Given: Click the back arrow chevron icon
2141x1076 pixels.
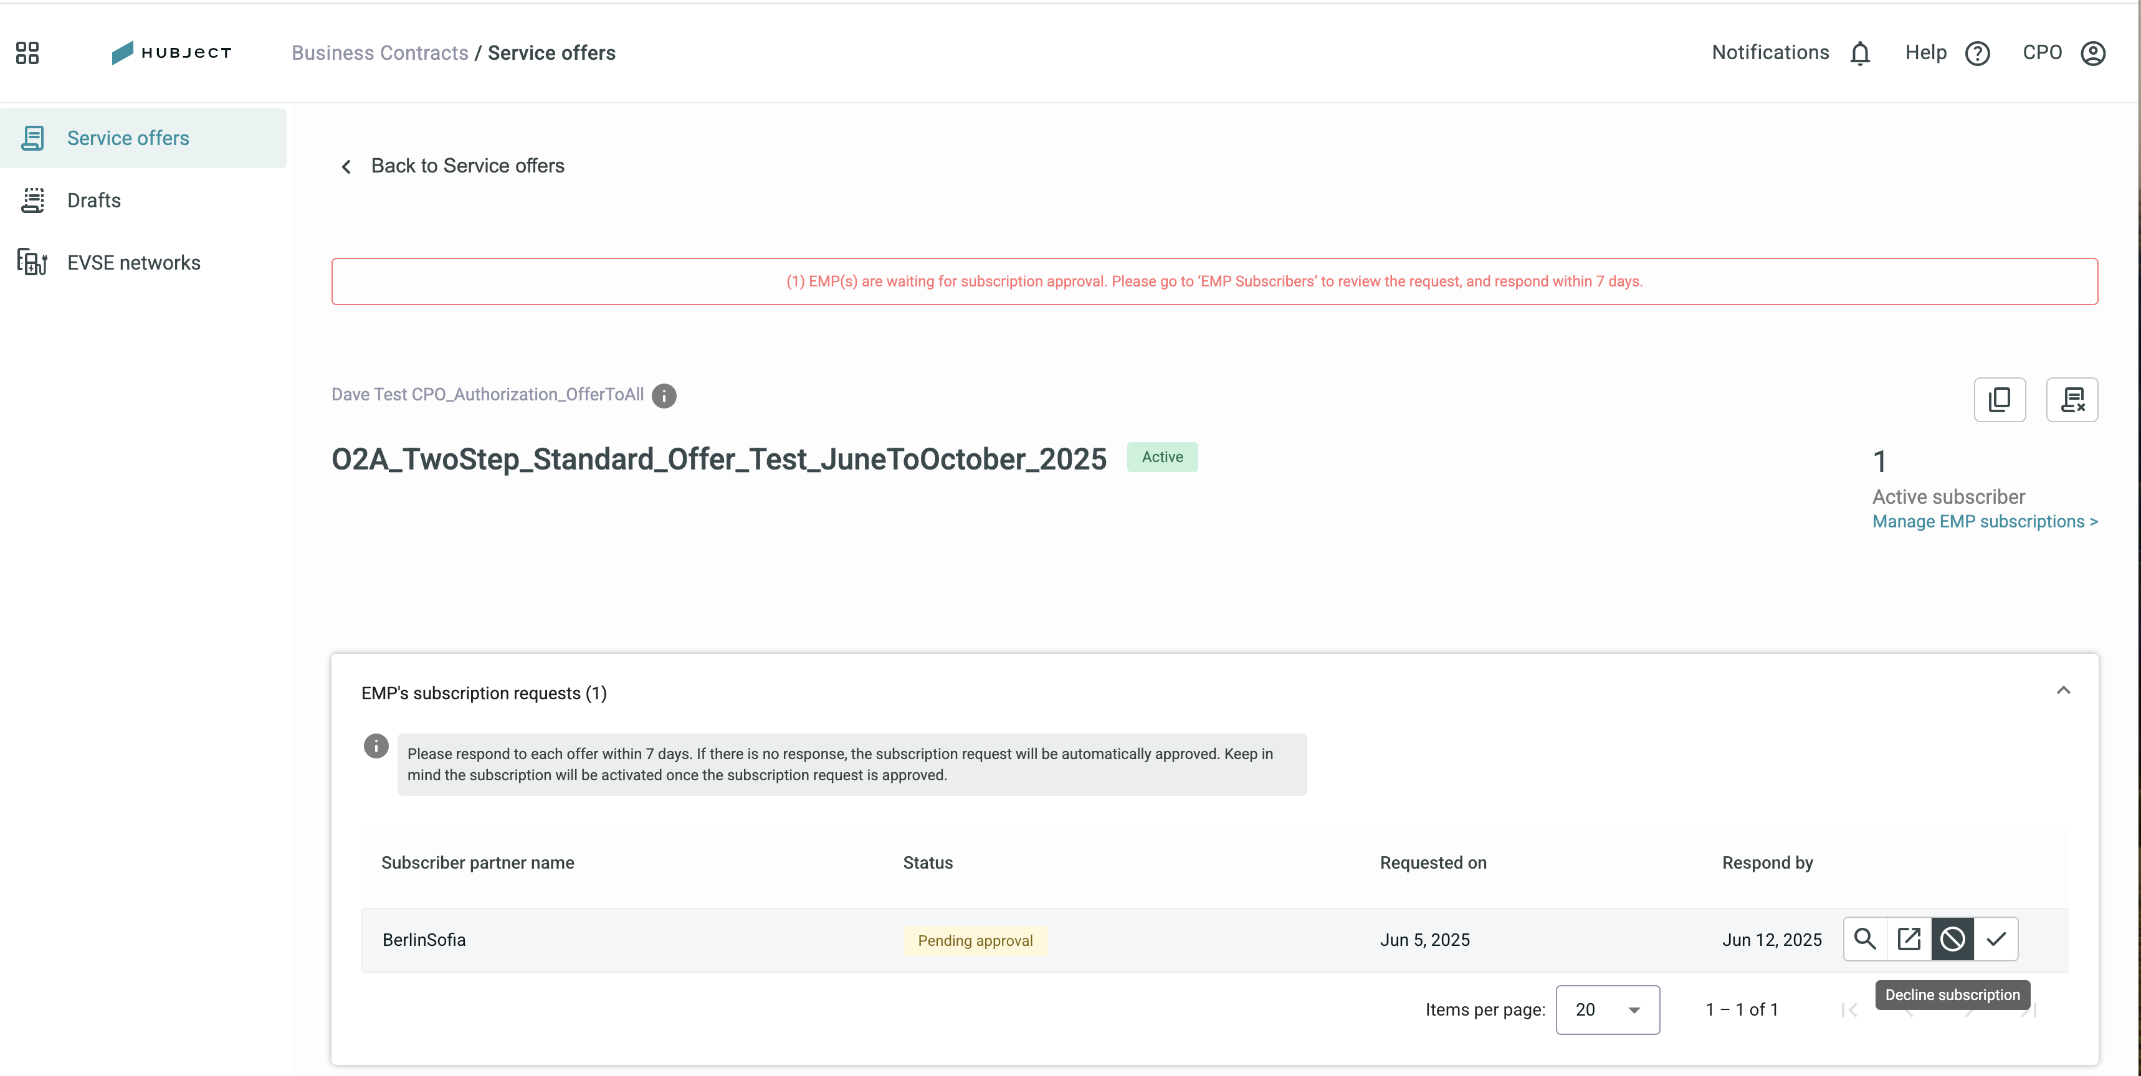Looking at the screenshot, I should point(346,166).
